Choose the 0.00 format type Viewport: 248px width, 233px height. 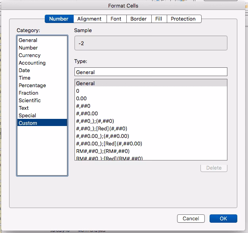pos(151,99)
